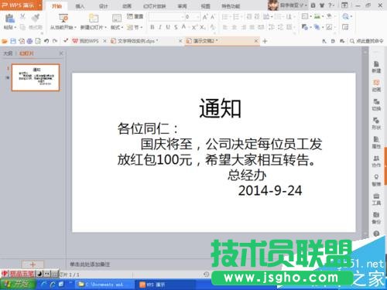Viewport: 387px width, 290px height.
Task: Switch to the 插入 (Insert) tab
Action: click(80, 6)
